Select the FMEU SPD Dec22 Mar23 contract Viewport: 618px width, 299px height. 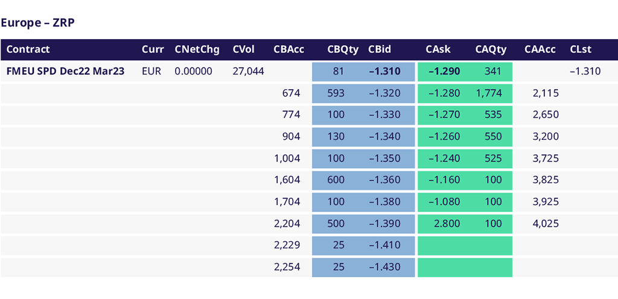(x=65, y=71)
